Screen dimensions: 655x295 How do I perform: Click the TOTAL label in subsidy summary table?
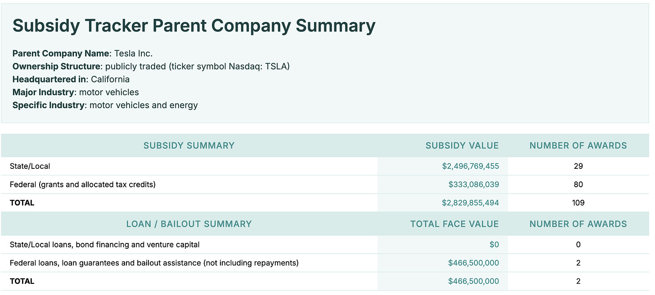pos(22,203)
